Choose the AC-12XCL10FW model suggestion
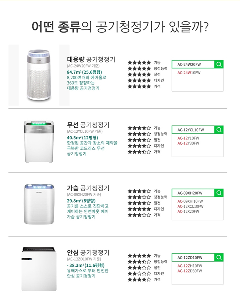This screenshot has width=240, height=308. click(x=190, y=206)
